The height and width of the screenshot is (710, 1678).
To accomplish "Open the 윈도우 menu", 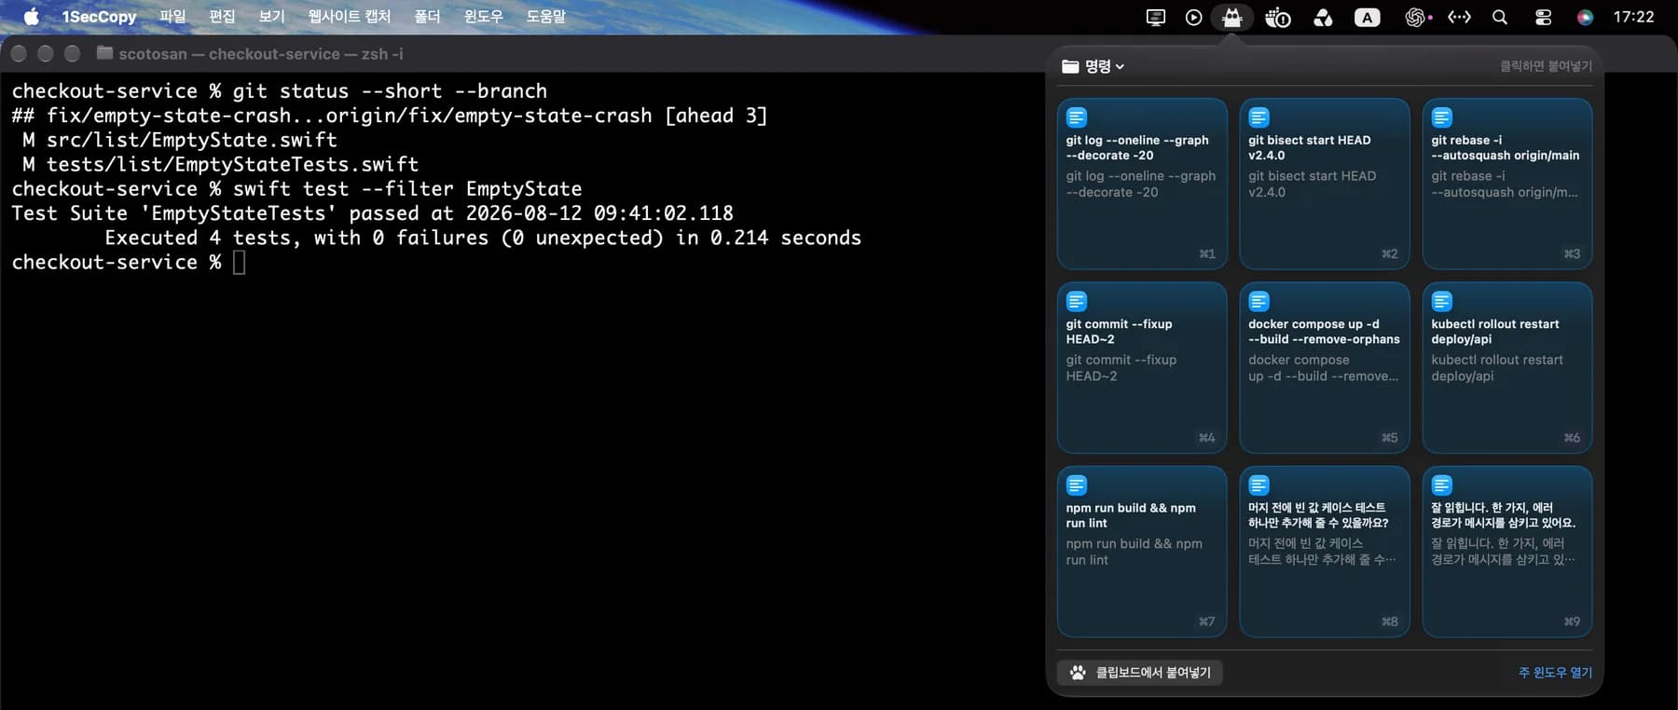I will click(483, 17).
